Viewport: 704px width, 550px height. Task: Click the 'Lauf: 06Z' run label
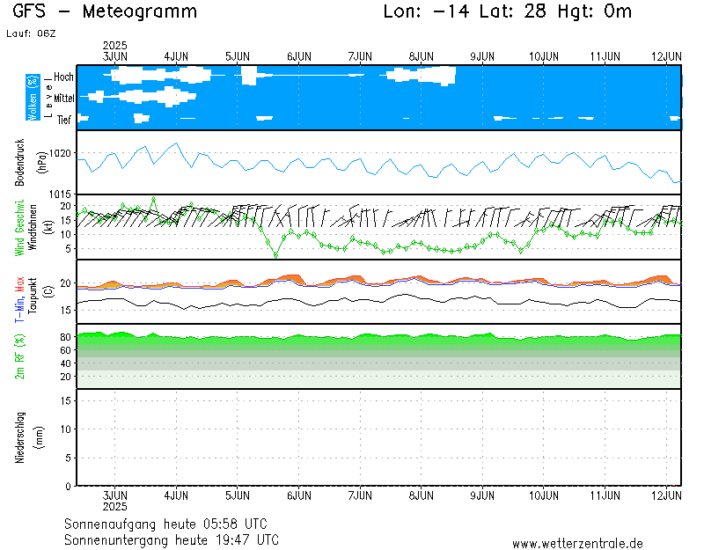[31, 33]
